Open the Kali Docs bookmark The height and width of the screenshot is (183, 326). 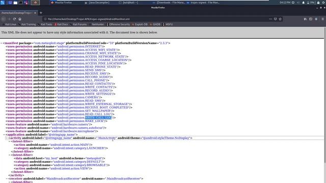61,24
